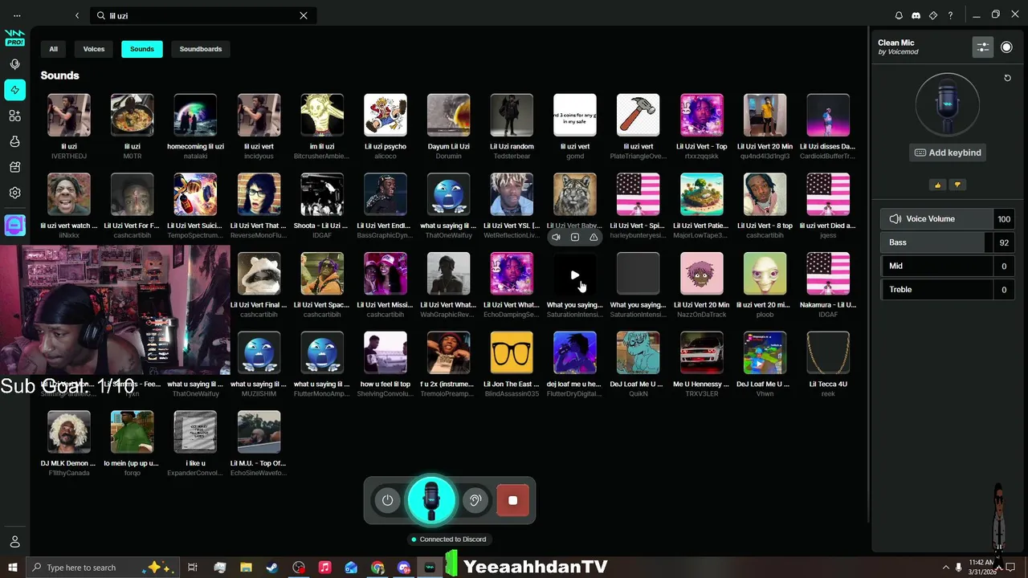This screenshot has height=578, width=1028.
Task: Play the 'how u feel lil top' sound
Action: 385,353
